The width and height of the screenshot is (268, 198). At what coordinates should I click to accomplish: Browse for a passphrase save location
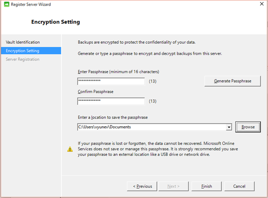248,127
